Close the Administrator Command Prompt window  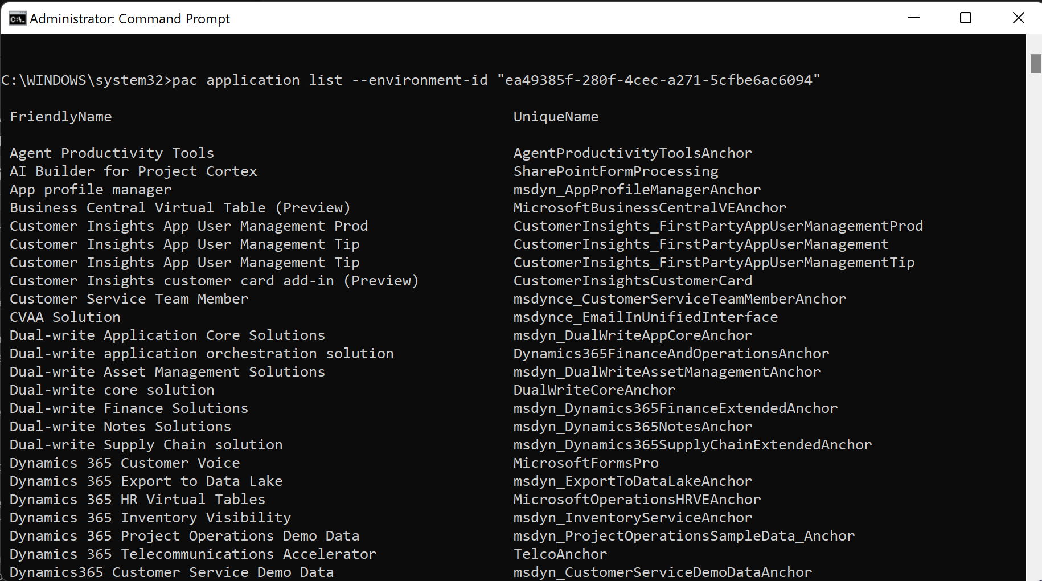point(1018,18)
